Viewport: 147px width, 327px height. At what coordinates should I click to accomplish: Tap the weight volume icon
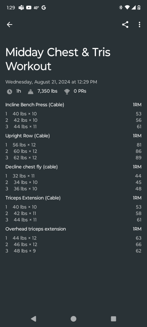point(31,92)
